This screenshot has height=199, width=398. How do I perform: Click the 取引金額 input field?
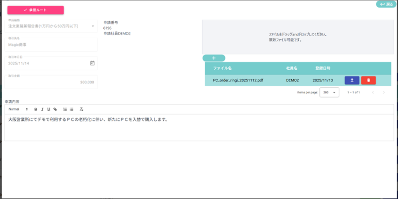[x=51, y=82]
